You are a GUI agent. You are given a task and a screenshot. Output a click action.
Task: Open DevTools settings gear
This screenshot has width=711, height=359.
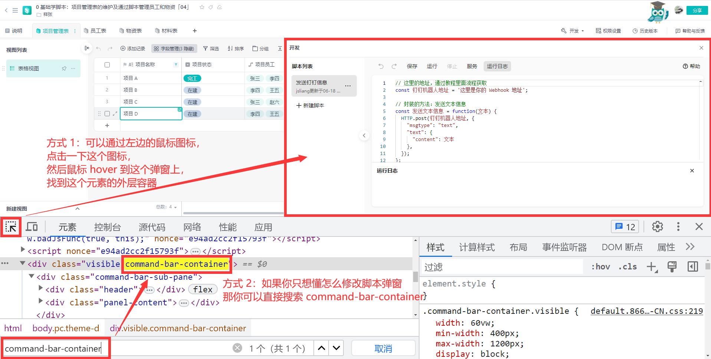coord(658,227)
